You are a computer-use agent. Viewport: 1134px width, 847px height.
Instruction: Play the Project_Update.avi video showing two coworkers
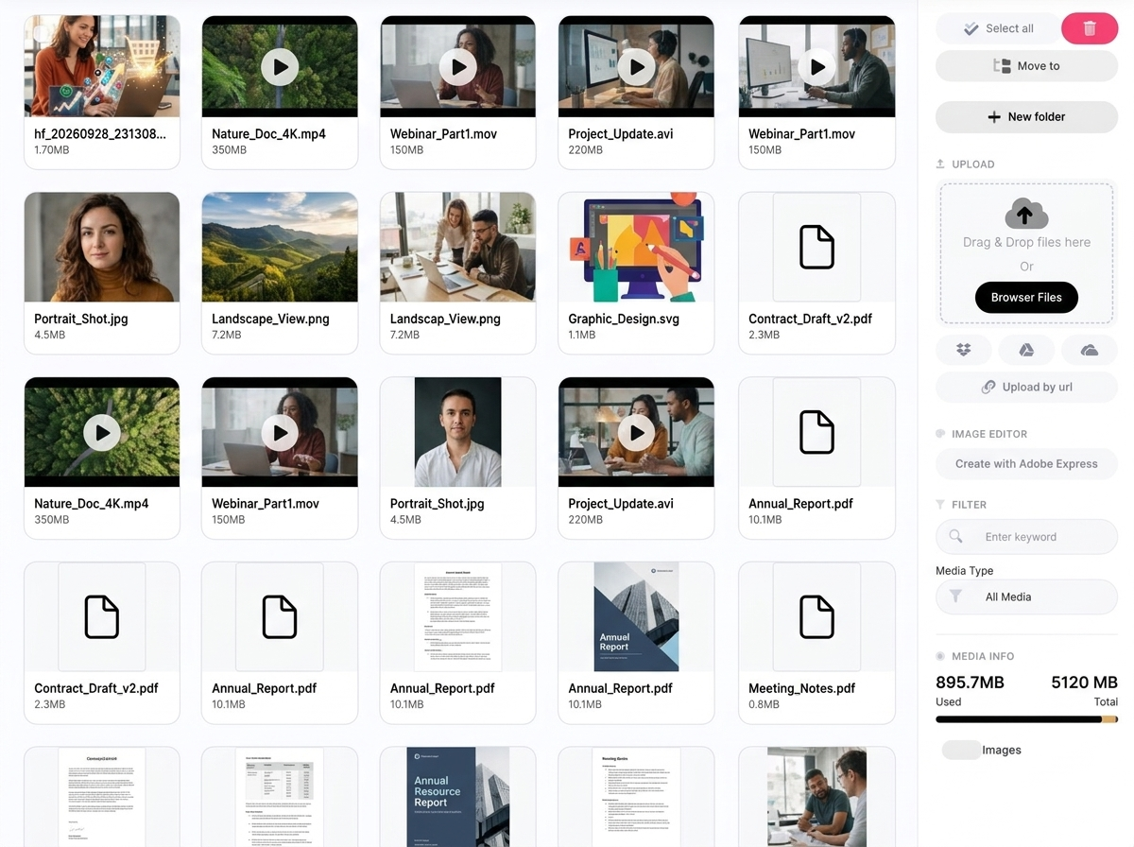click(637, 434)
